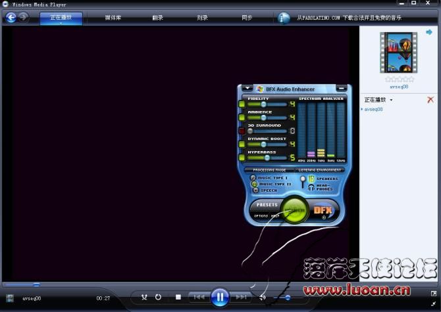Adjust the 3D Surround slider
The height and width of the screenshot is (312, 441).
(267, 131)
